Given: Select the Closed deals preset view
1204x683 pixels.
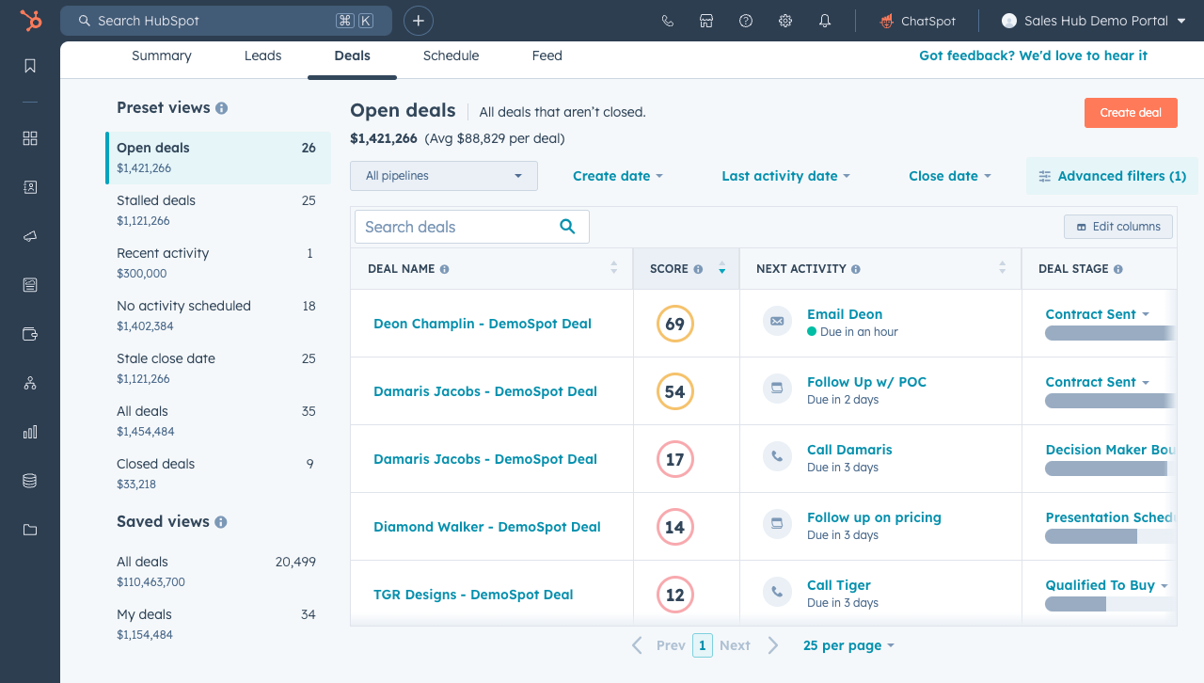Looking at the screenshot, I should click(218, 473).
